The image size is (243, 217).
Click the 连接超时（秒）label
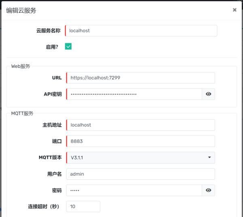(43, 206)
